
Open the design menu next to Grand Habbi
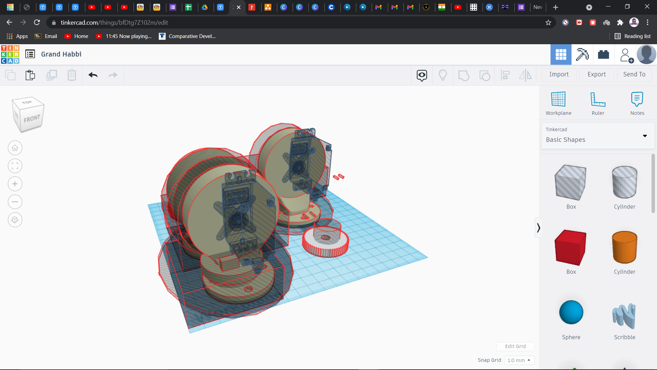click(x=30, y=54)
